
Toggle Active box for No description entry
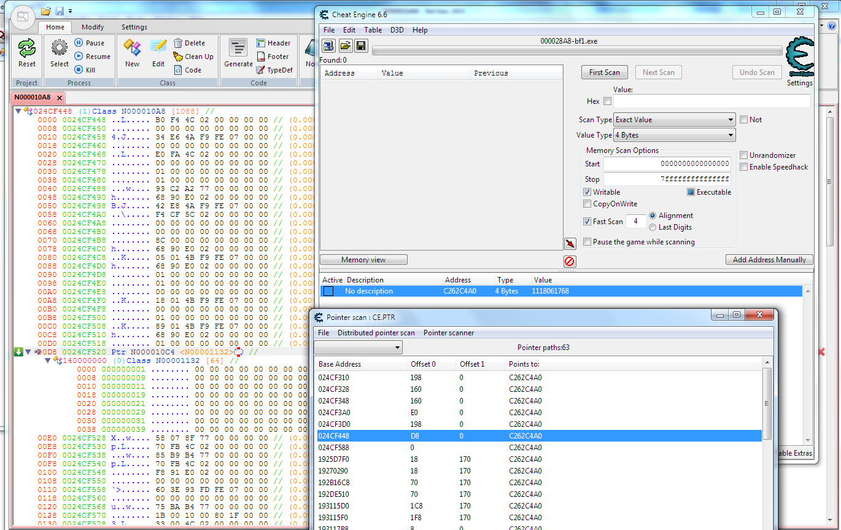328,291
